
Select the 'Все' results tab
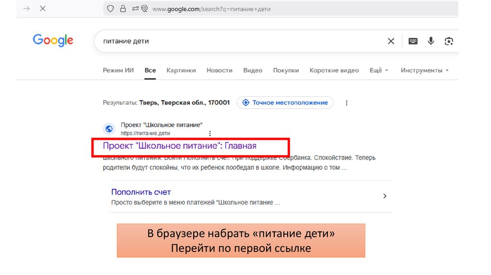coord(150,70)
